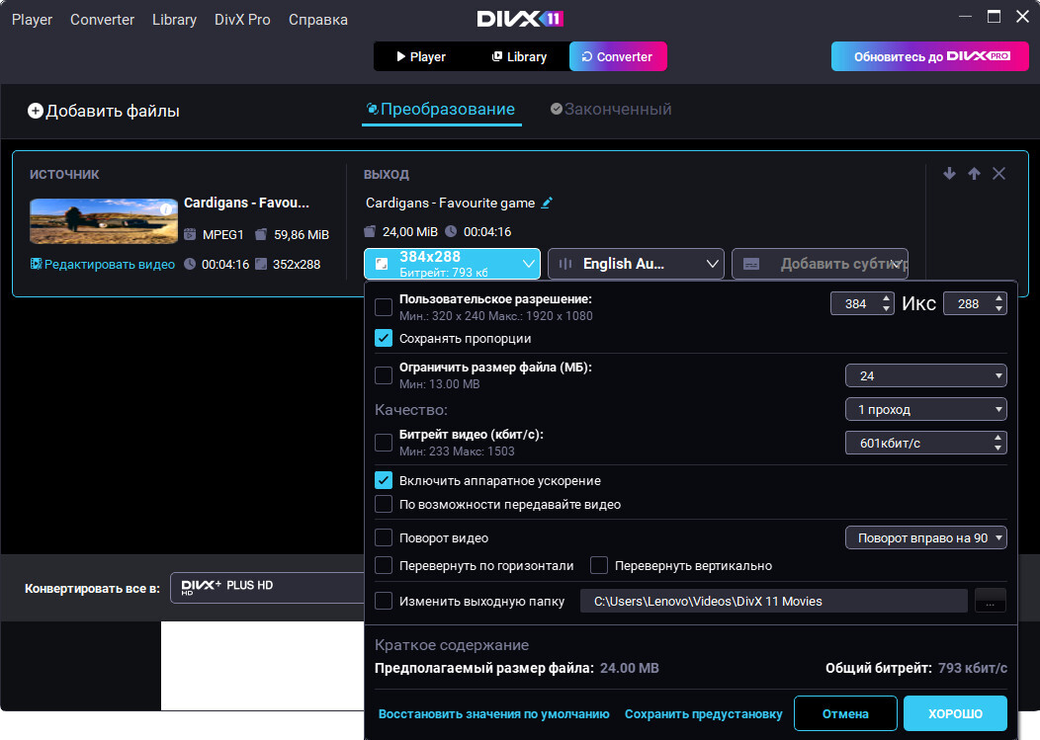Viewport: 1040px width, 740px height.
Task: Click Восстановить значения по умолчанию
Action: pyautogui.click(x=493, y=714)
